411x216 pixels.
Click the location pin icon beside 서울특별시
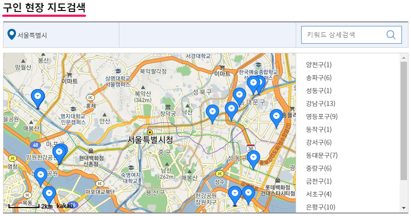tap(11, 34)
